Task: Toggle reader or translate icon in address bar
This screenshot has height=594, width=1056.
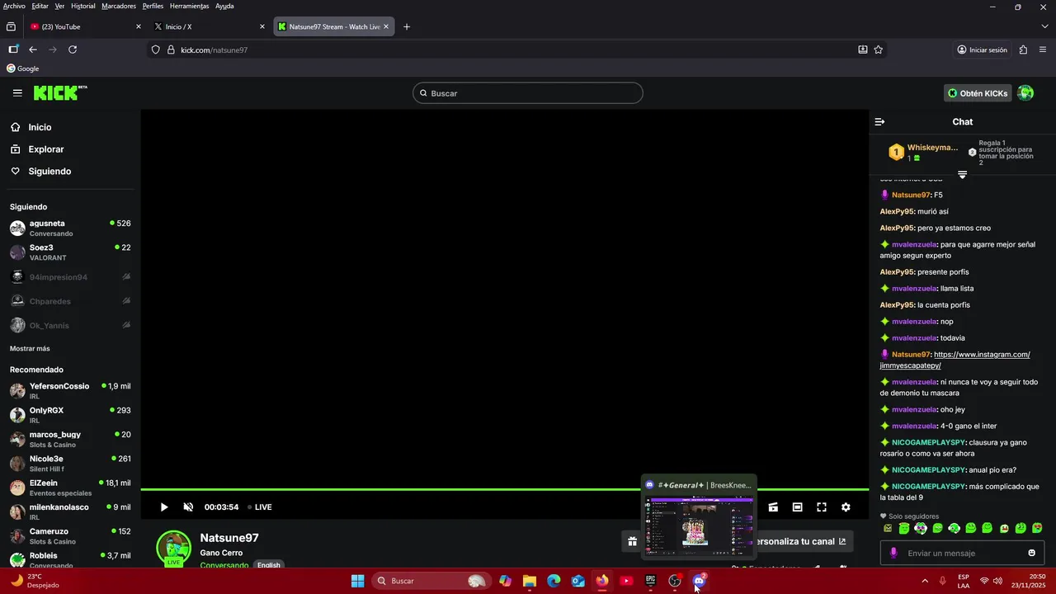Action: pyautogui.click(x=863, y=49)
